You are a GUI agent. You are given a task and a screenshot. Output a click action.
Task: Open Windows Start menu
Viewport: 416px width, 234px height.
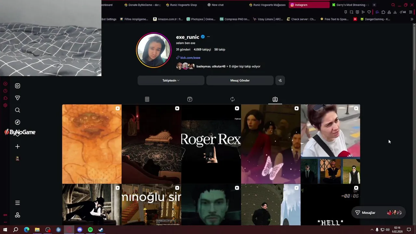[5, 230]
